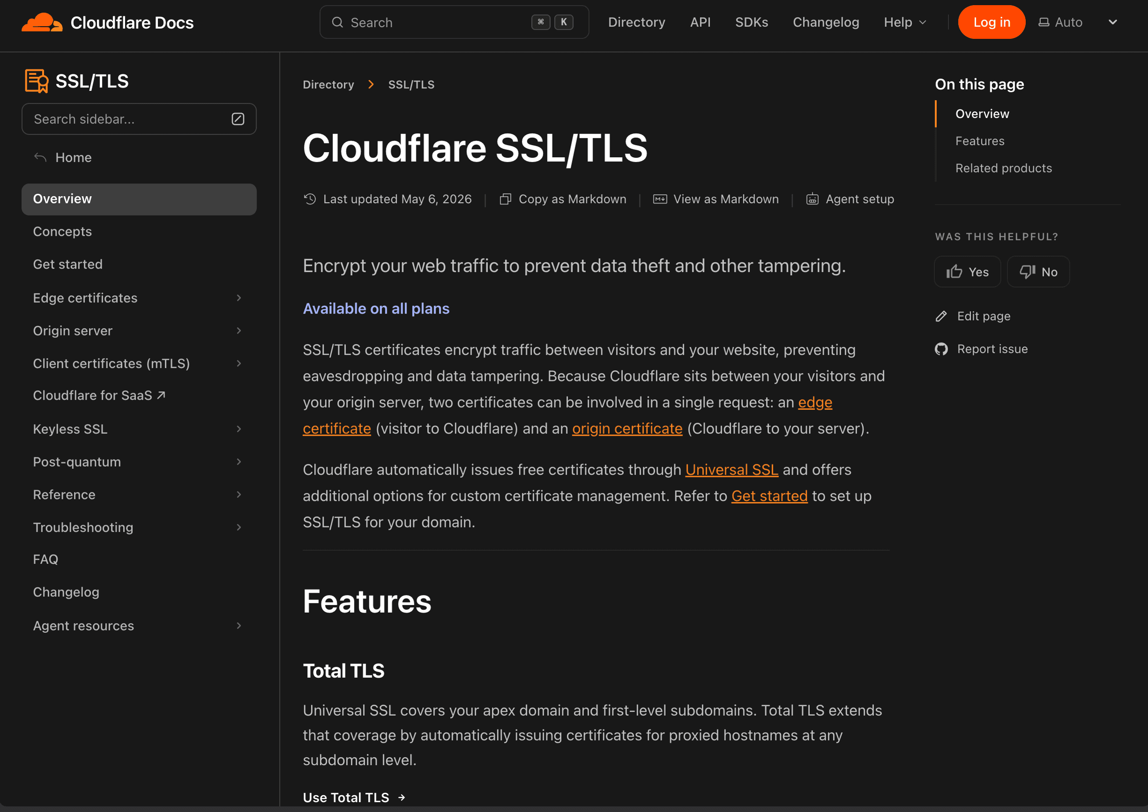Jump to Overview in On this page
The height and width of the screenshot is (812, 1148).
pyautogui.click(x=982, y=114)
